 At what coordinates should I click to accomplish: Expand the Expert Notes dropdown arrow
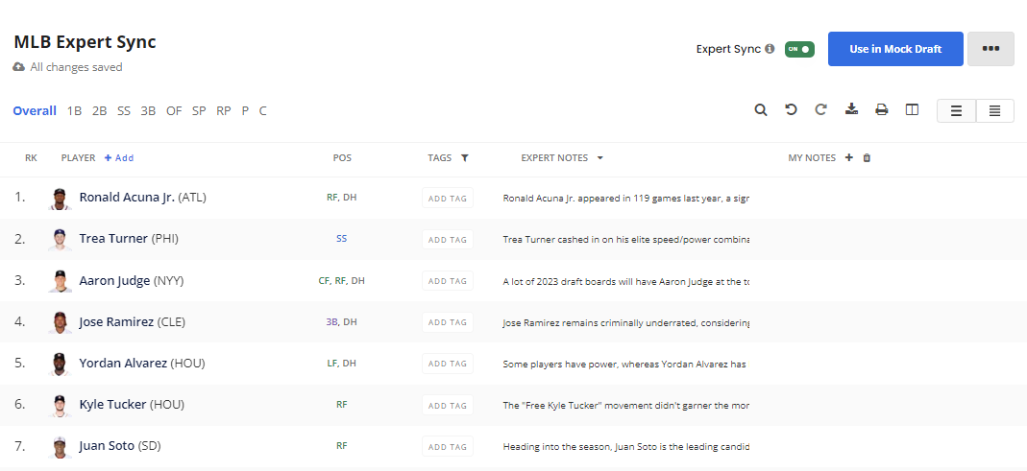(x=599, y=158)
